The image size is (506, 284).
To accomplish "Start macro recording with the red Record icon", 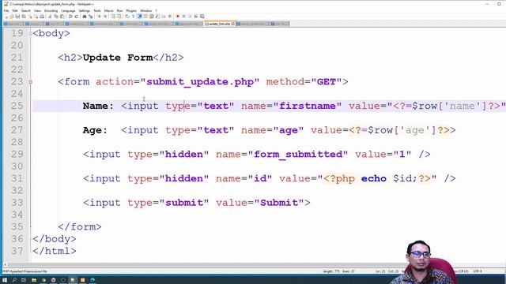I will pos(178,16).
